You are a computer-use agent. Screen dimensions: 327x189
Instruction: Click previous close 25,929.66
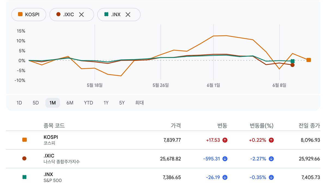pyautogui.click(x=310, y=159)
